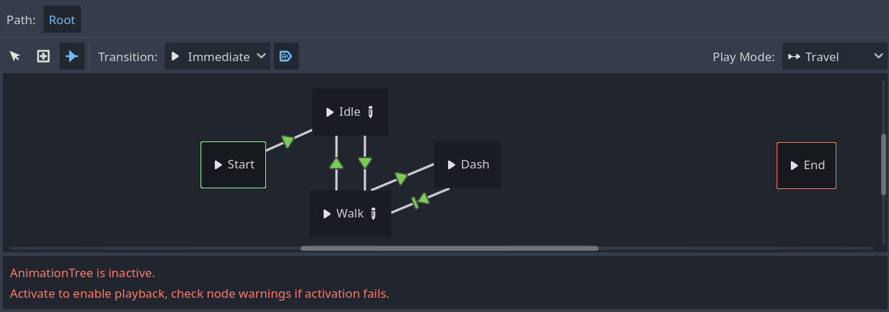Click the edit pencil on Idle node
889x312 pixels.
tap(371, 112)
